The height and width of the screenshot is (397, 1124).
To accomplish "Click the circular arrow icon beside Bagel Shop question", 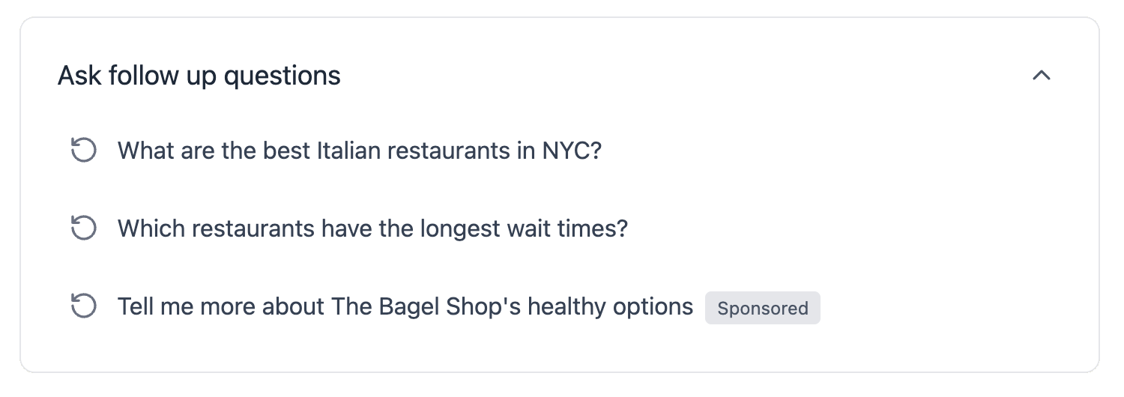I will (83, 306).
